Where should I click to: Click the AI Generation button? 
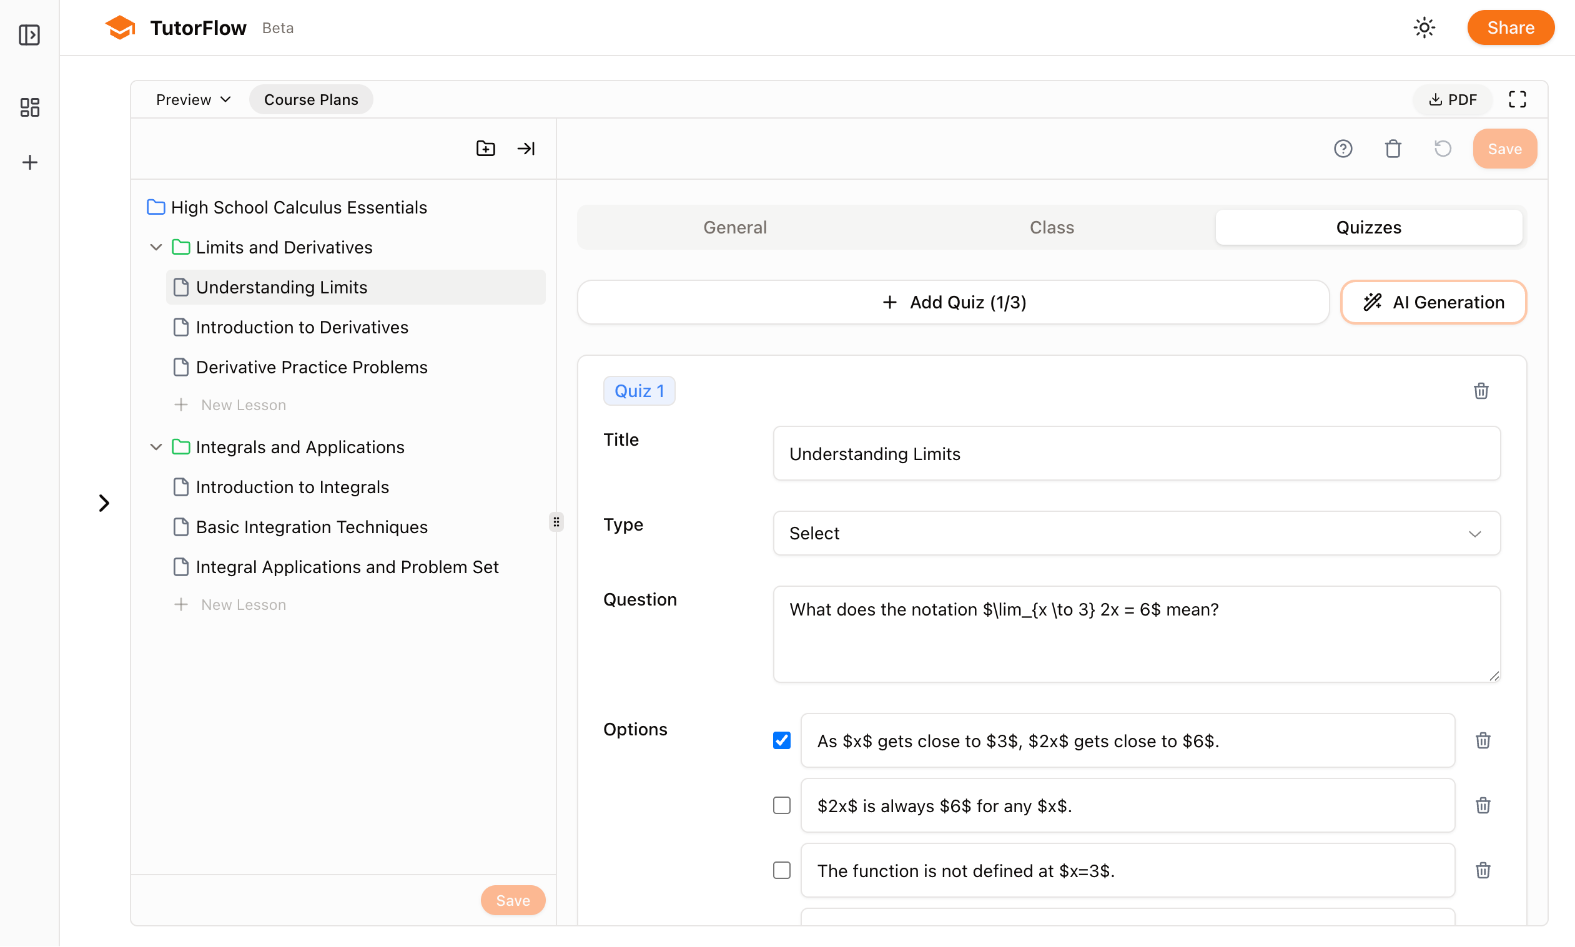(1433, 302)
